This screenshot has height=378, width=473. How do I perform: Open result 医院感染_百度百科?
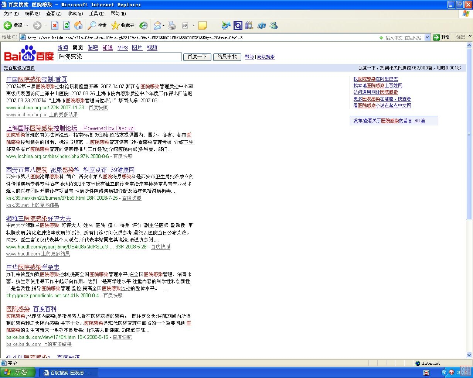point(31,309)
